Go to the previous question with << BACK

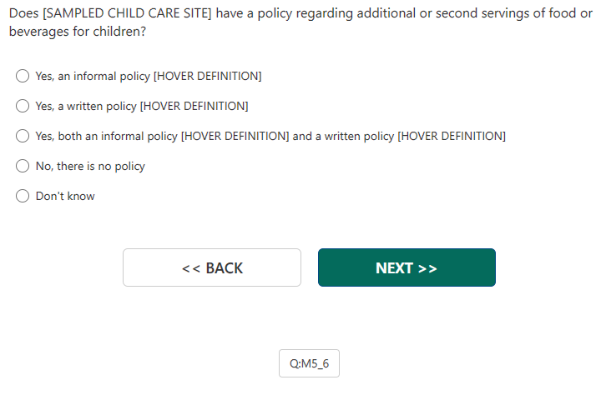tap(212, 267)
